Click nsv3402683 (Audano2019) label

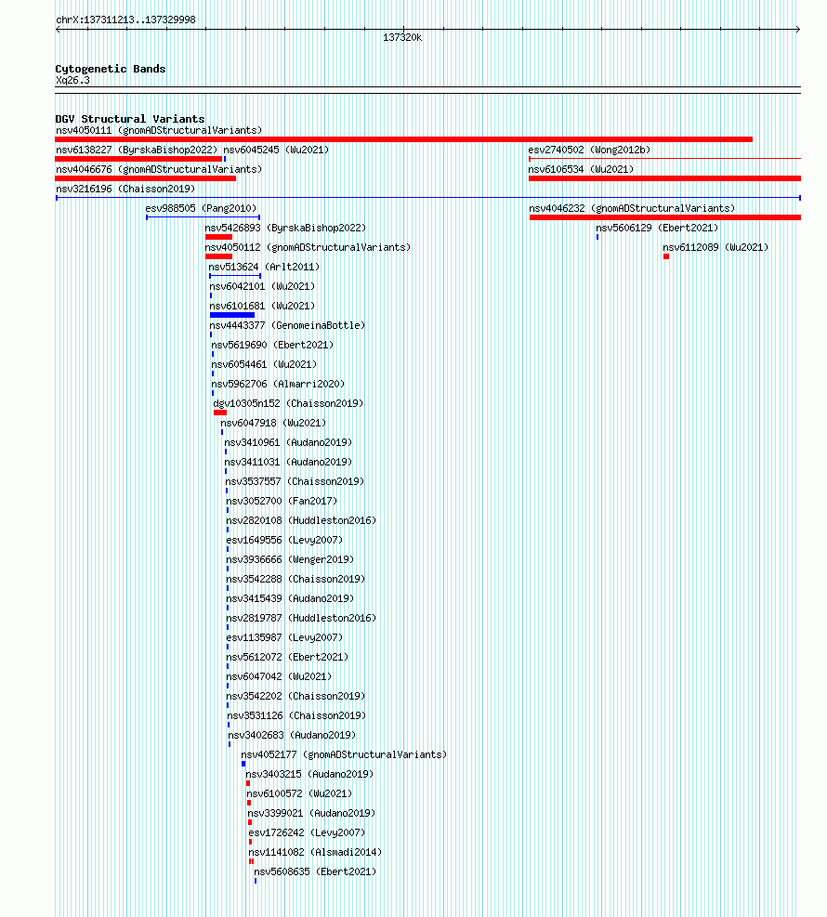click(292, 735)
